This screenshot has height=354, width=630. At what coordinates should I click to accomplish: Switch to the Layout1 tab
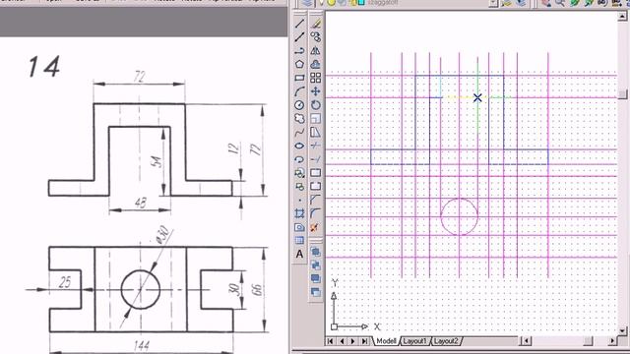414,341
